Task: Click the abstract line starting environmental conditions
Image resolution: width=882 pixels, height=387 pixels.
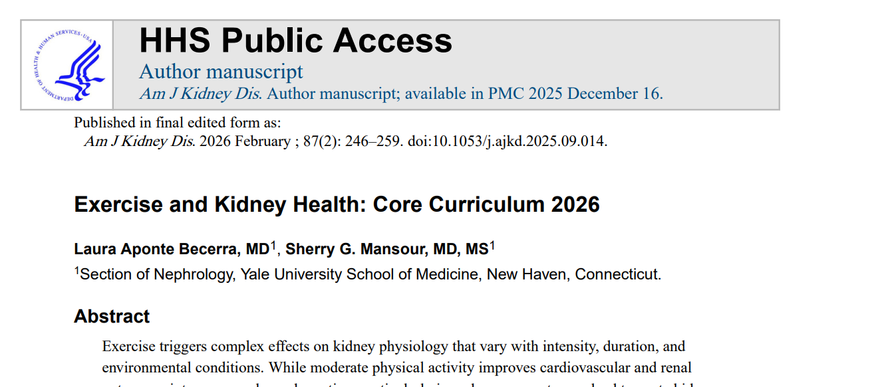Action: pyautogui.click(x=396, y=367)
